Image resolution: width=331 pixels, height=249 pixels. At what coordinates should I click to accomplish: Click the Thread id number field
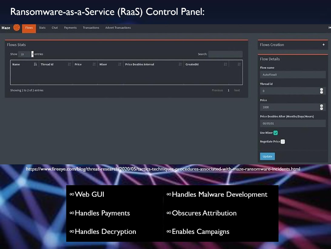point(293,91)
